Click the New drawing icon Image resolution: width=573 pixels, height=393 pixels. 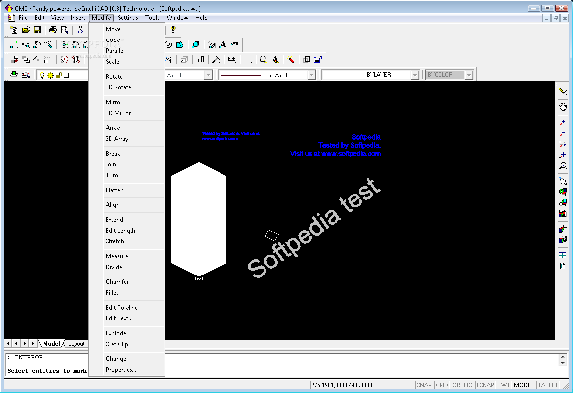[x=14, y=30]
